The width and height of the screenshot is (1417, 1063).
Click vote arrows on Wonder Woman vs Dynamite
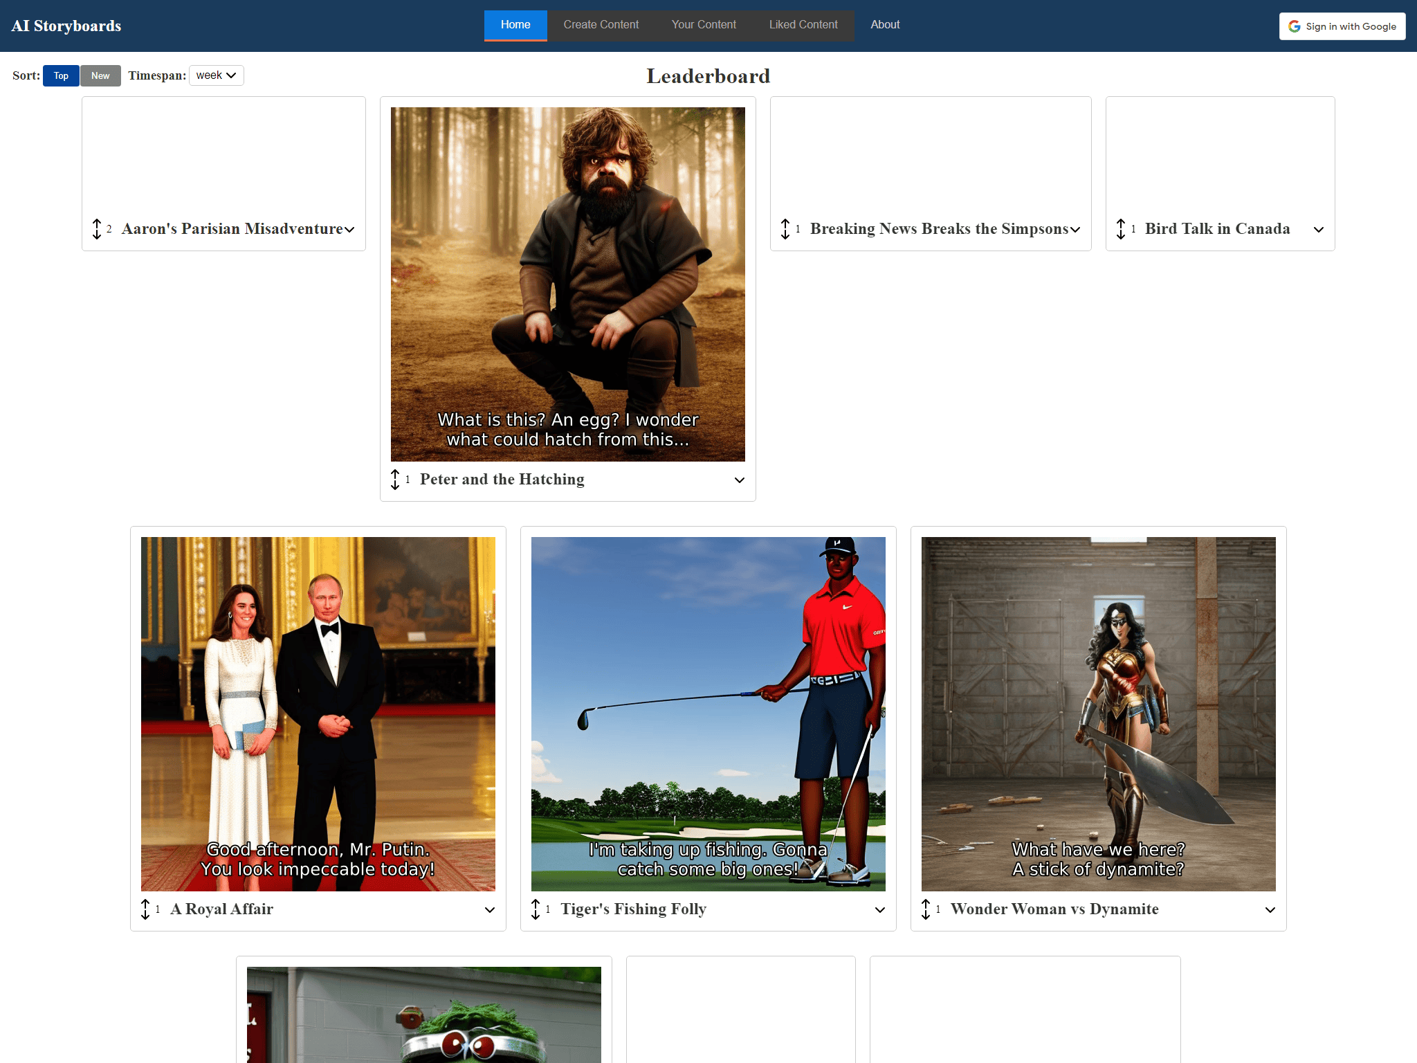926,909
